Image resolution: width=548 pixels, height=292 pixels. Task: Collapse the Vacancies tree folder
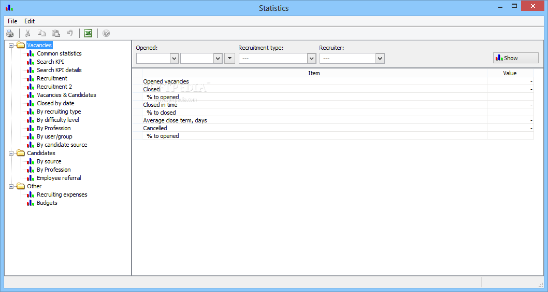pyautogui.click(x=11, y=45)
